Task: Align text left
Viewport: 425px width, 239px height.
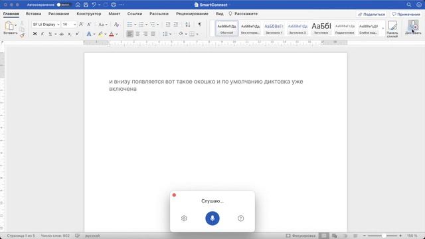Action: tap(130, 34)
